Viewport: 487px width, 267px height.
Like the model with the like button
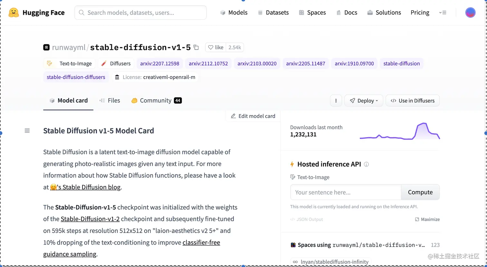click(x=215, y=48)
